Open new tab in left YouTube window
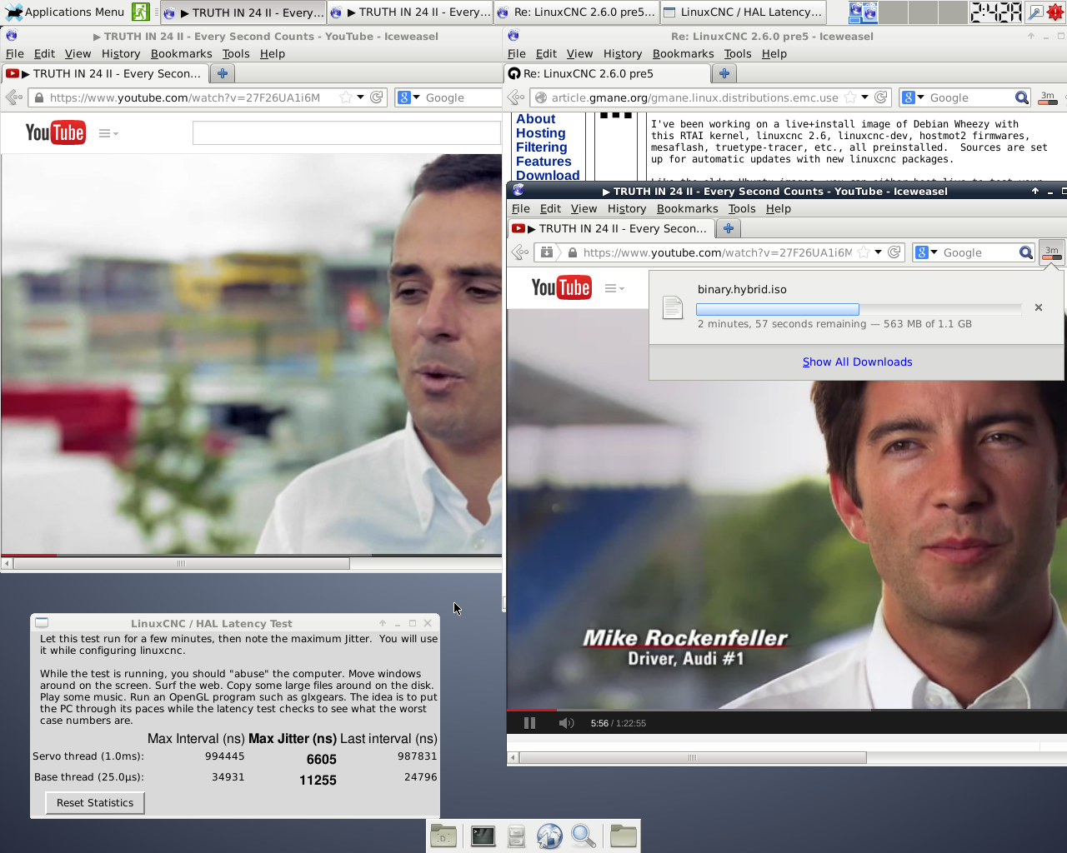The width and height of the screenshot is (1067, 853). [x=223, y=73]
